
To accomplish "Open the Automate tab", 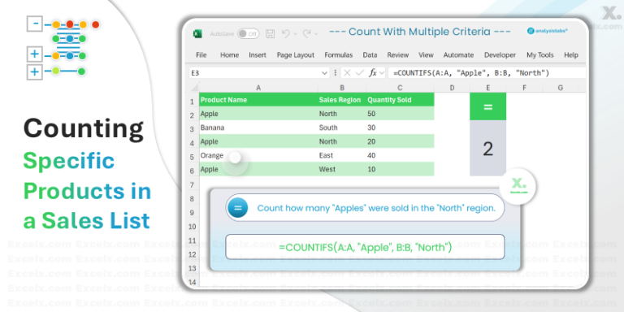I will [458, 55].
